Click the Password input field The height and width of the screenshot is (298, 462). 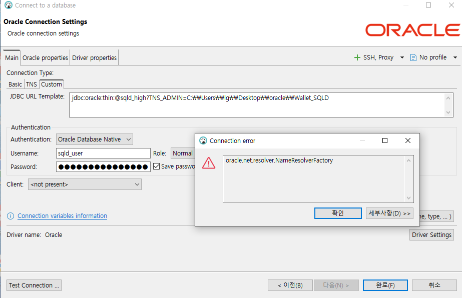pos(103,166)
